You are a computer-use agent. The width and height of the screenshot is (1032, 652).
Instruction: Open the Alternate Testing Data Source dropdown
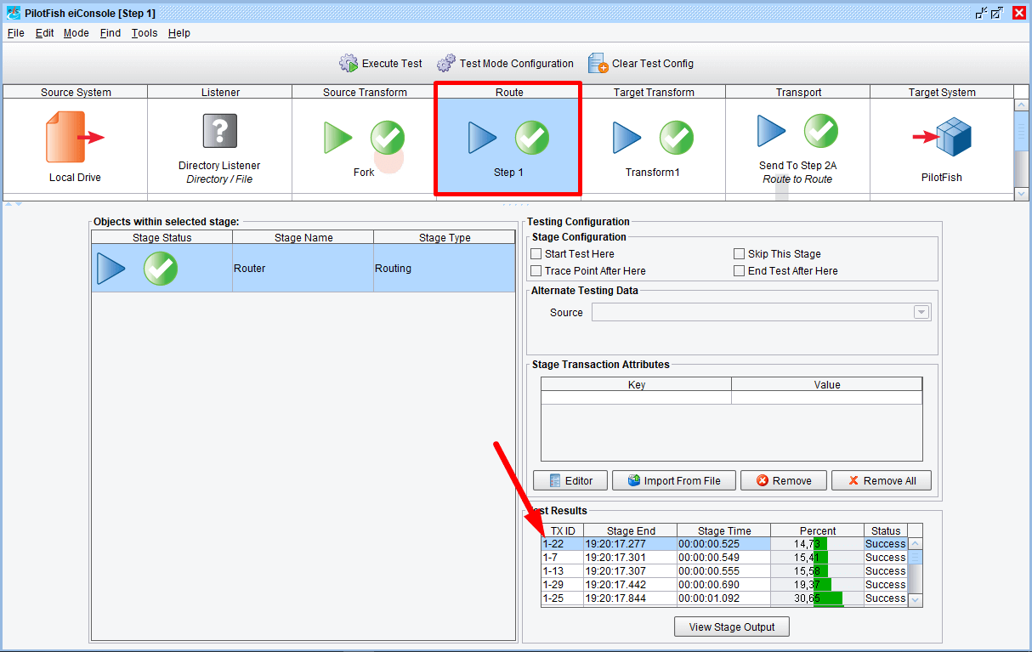[921, 313]
